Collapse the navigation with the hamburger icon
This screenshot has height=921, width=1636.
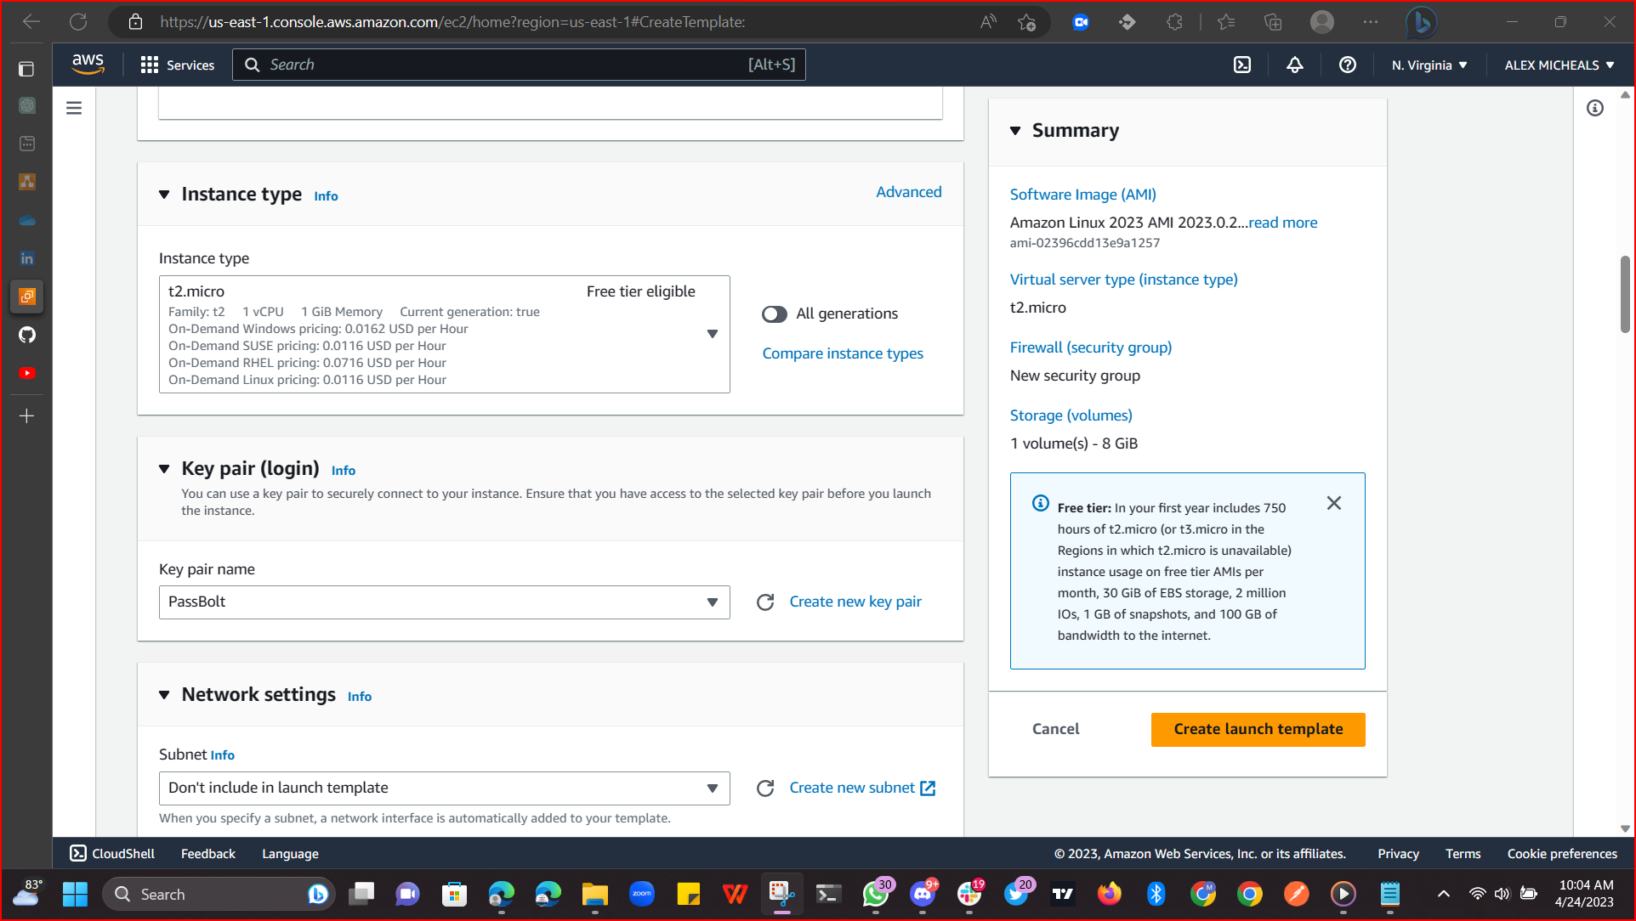click(x=74, y=108)
